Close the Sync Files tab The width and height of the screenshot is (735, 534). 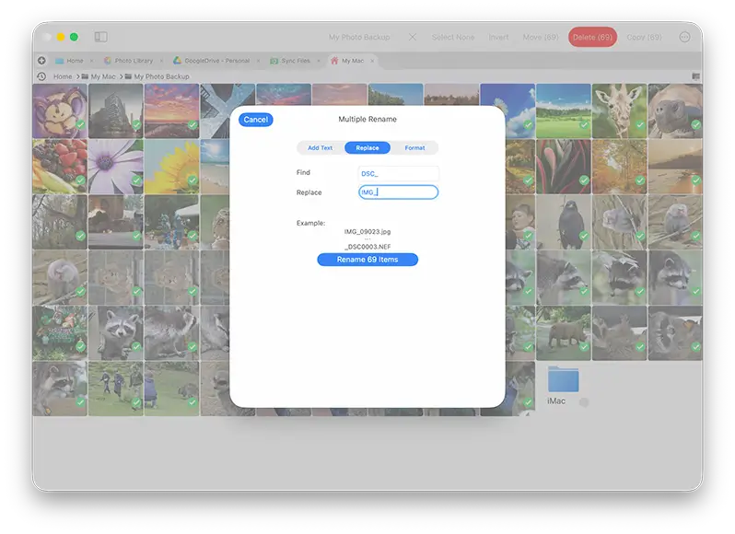[319, 61]
